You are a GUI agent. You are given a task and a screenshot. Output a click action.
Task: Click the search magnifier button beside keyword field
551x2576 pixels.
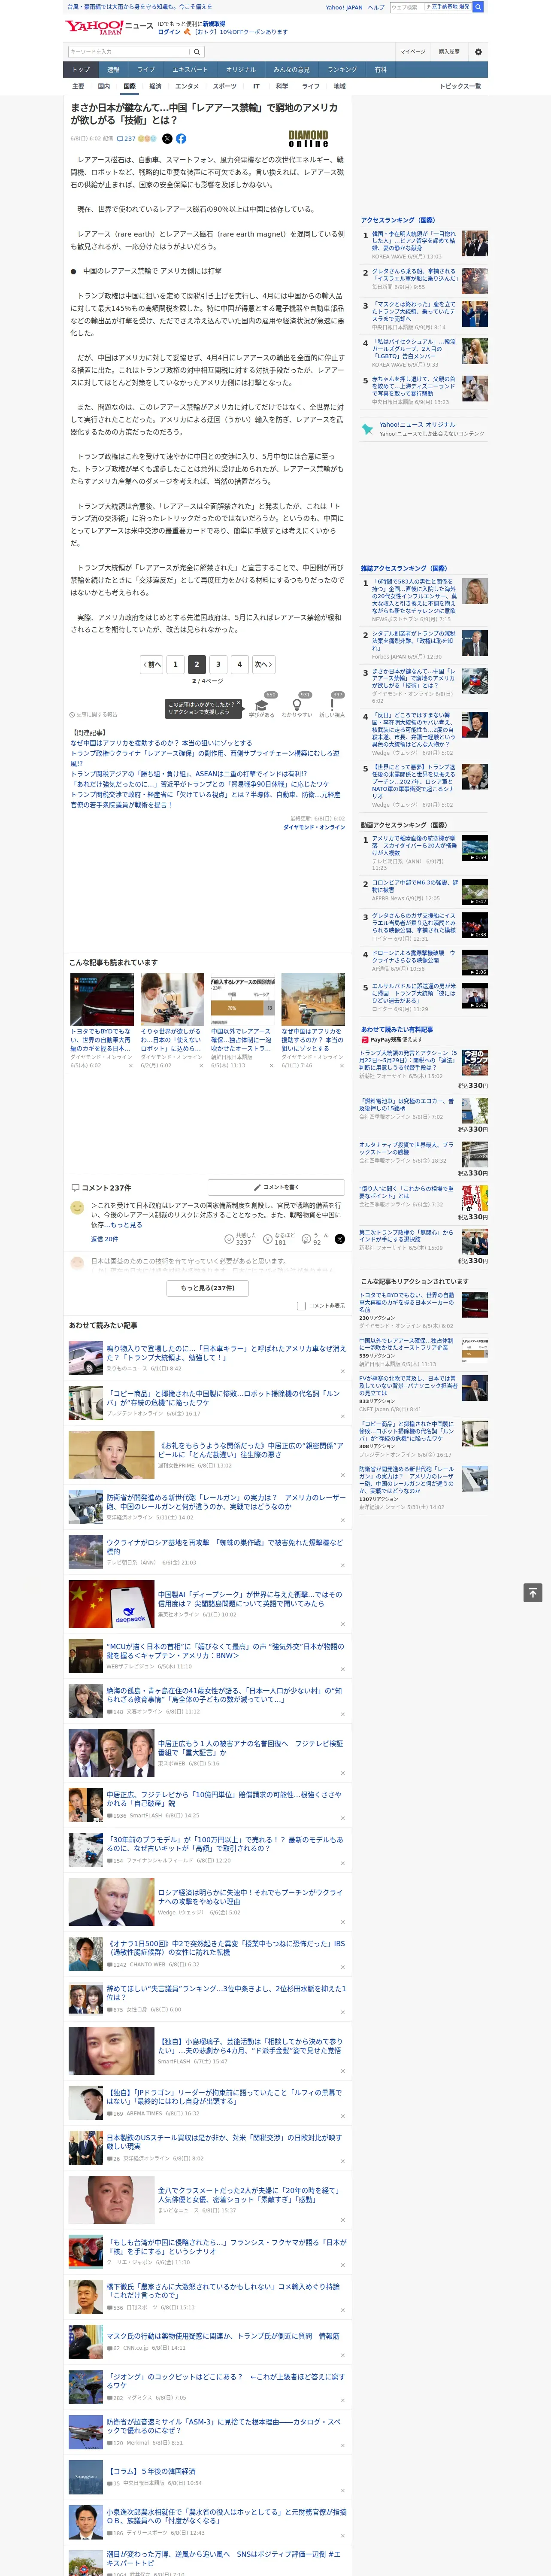(x=196, y=52)
